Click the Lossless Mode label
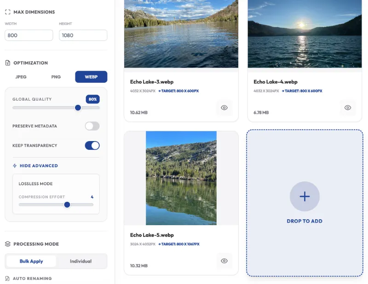Viewport: 368px width, 284px height. click(36, 184)
